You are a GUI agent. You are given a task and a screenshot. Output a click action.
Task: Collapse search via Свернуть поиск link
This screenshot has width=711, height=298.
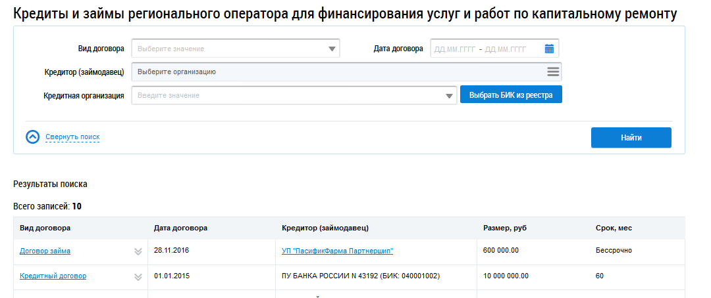pos(72,137)
